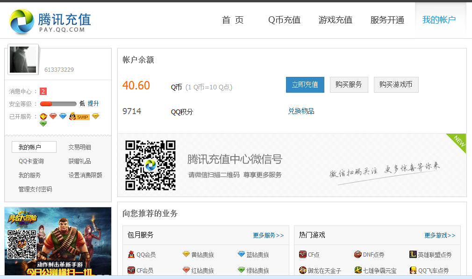The image size is (472, 279).
Task: Click the 七雄争霸元宝 game label
Action: point(380,271)
